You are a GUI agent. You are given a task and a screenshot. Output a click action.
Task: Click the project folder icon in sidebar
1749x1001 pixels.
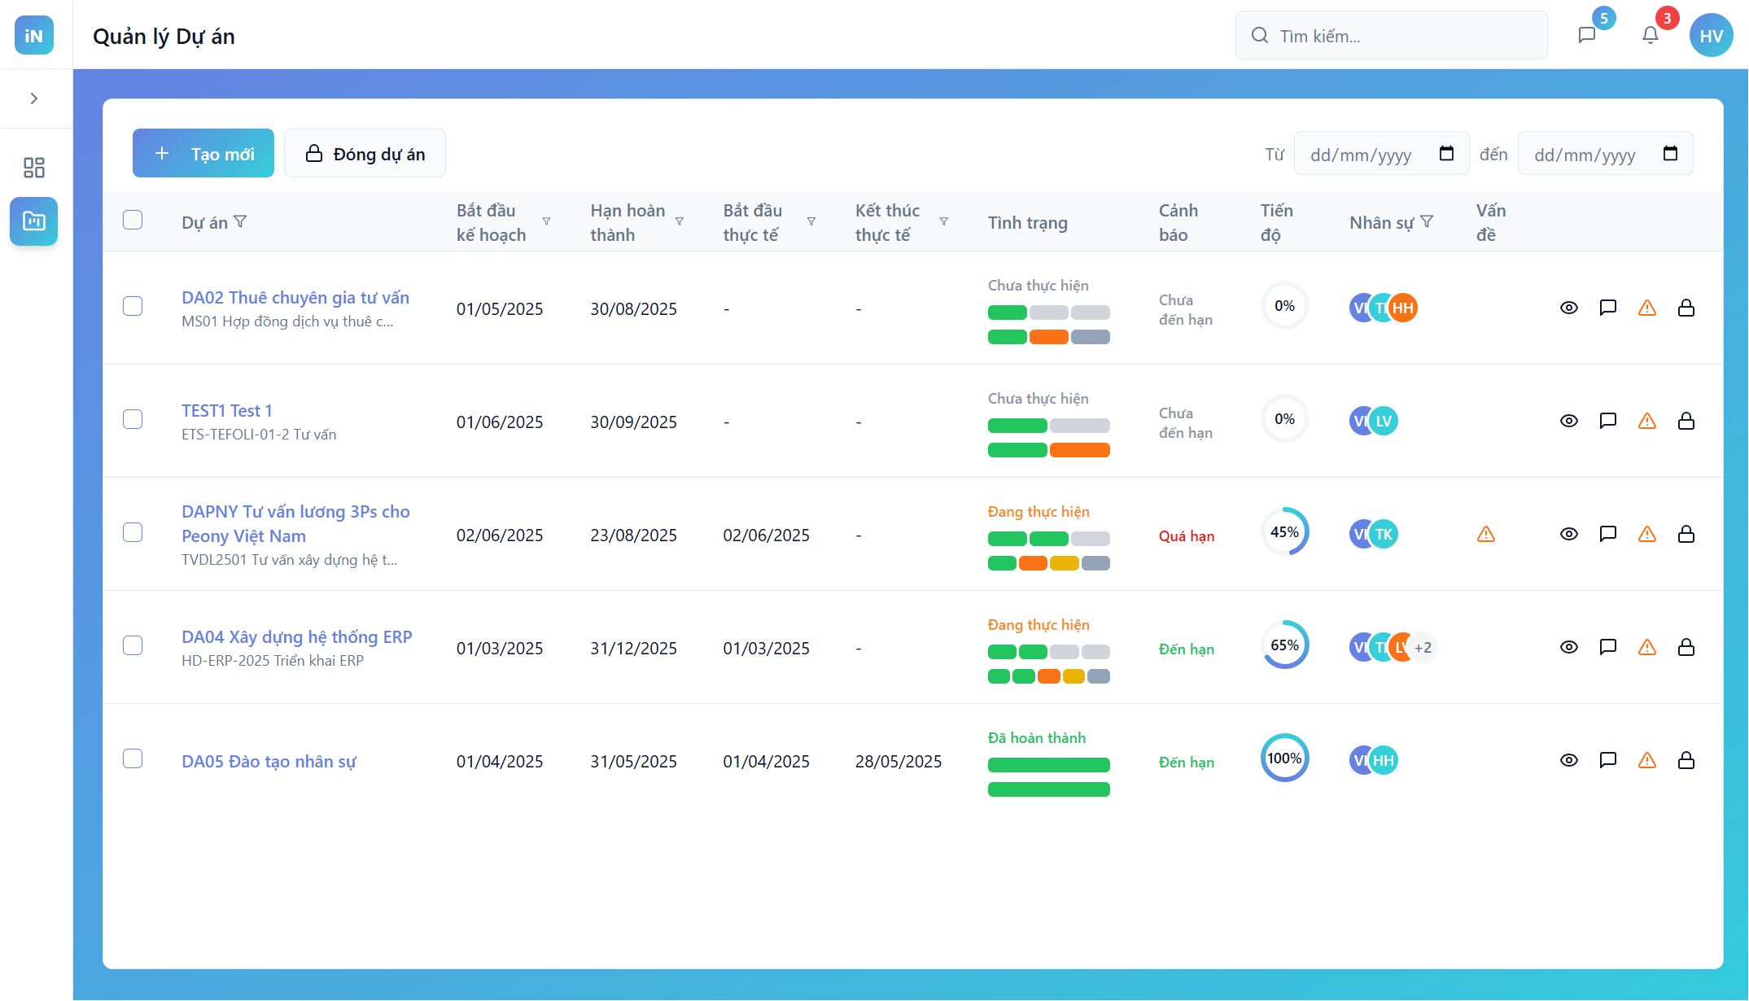click(34, 221)
